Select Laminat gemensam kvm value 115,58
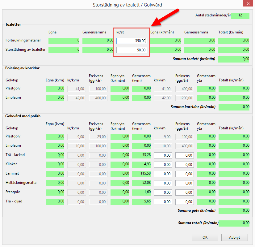 [x=141, y=174]
